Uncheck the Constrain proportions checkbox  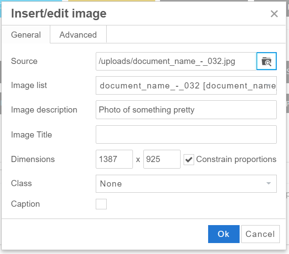point(189,159)
